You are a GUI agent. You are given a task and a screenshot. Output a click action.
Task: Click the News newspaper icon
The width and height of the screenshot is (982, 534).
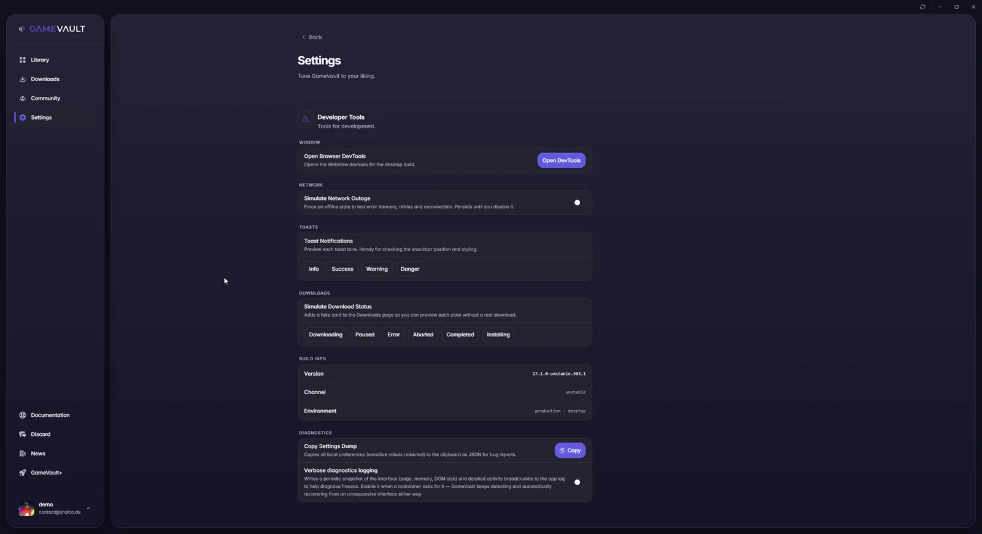point(23,454)
